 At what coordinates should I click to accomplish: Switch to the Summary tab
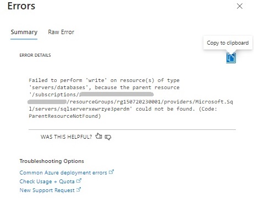pyautogui.click(x=24, y=32)
